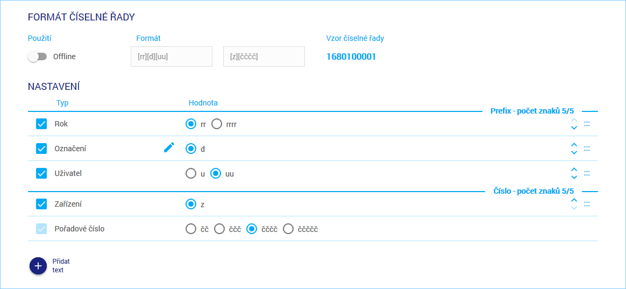Screen dimensions: 626x289
Task: Move the Rok row down with arrow
Action: click(x=574, y=128)
